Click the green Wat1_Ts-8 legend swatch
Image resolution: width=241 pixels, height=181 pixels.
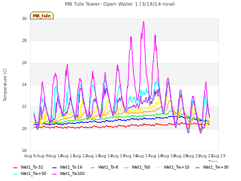[93, 167]
